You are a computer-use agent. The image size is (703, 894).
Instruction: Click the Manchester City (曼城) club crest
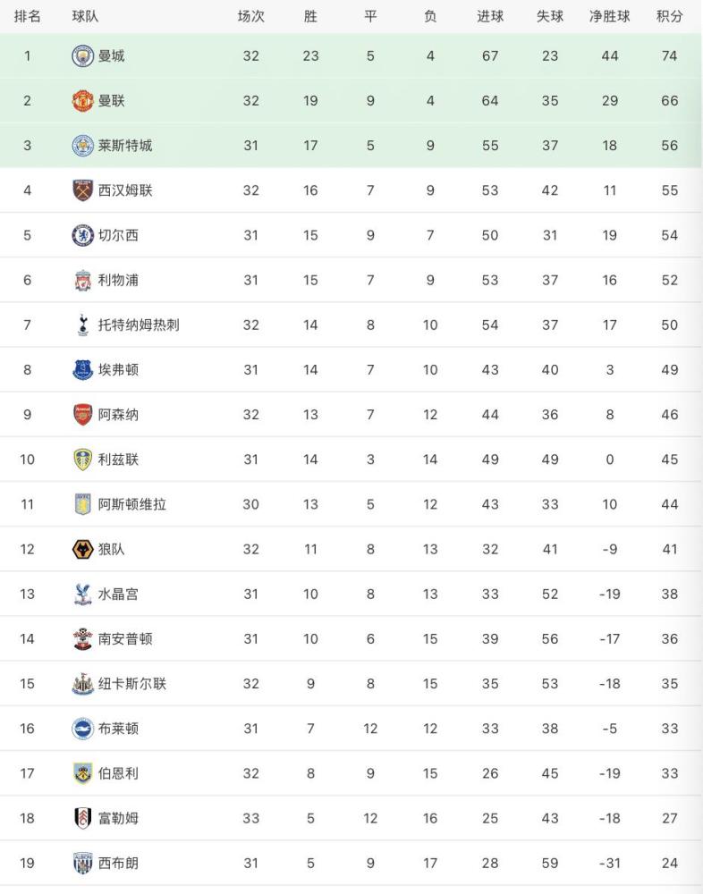[83, 55]
